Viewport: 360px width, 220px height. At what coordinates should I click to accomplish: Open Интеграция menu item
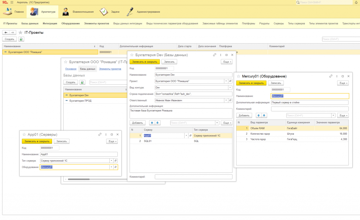50,24
